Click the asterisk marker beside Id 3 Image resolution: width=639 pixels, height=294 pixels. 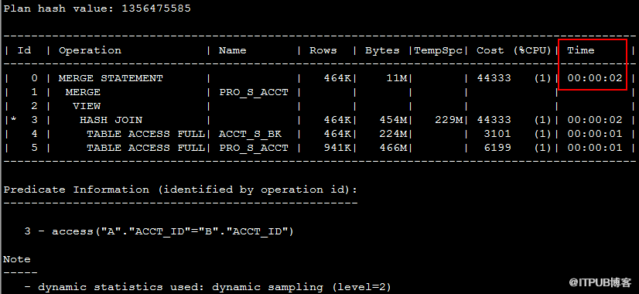click(x=13, y=120)
